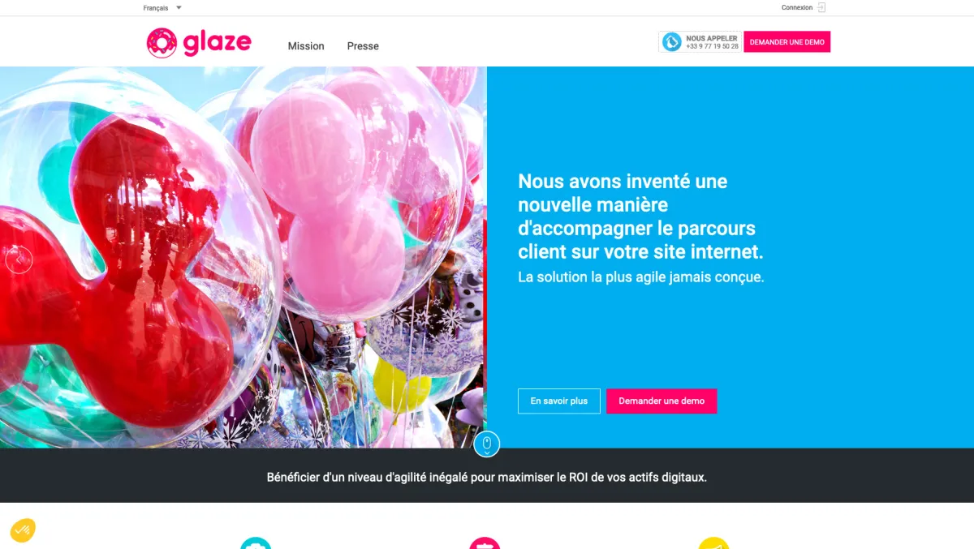The height and width of the screenshot is (549, 974).
Task: Open the Presse menu item
Action: pos(363,46)
